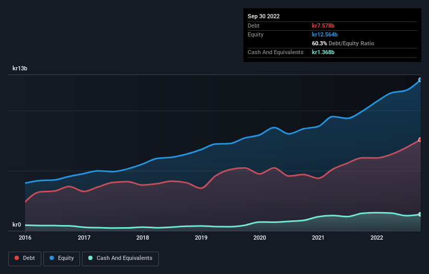Click the 2020 x-axis label
This screenshot has width=429, height=274.
point(260,238)
